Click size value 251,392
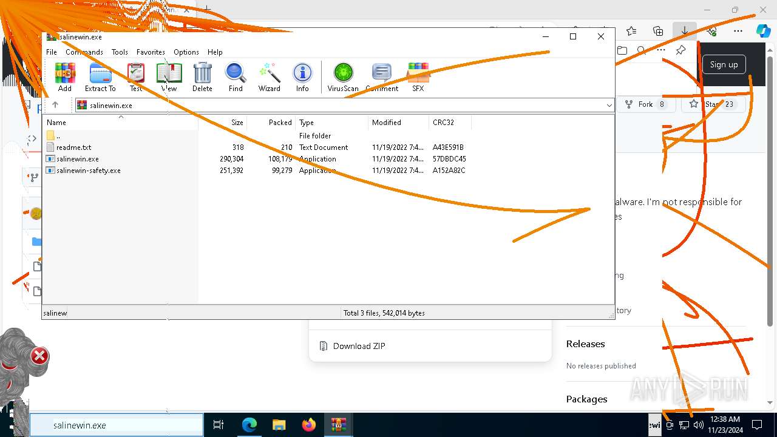This screenshot has width=777, height=437. (x=231, y=171)
